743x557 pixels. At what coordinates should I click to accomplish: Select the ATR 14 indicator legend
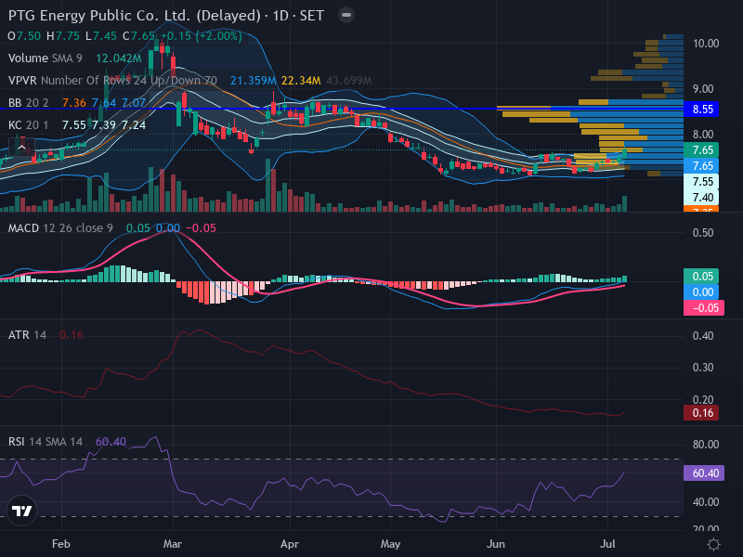coord(27,335)
